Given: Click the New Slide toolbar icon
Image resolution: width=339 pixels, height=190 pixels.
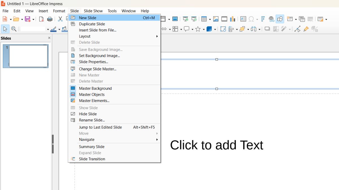Looking at the screenshot, I should (x=290, y=19).
